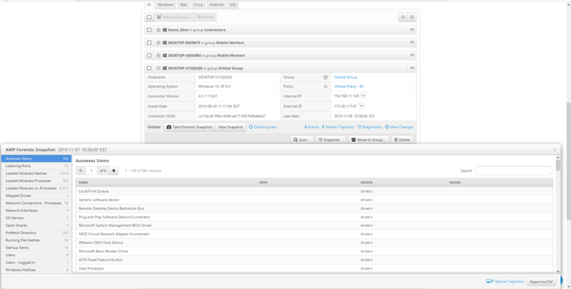571x289 pixels.
Task: Click the expand-all icon button
Action: coord(412,17)
